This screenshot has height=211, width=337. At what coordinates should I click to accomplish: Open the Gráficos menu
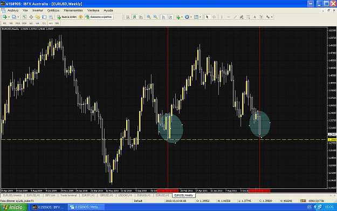(53, 10)
